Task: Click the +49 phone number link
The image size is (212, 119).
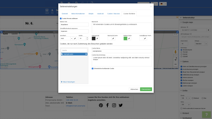Action: coord(72,100)
